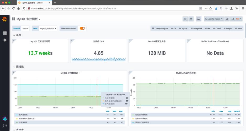Open the Interval auto dropdown
Screen dimensions: 246x131
pyautogui.click(x=25, y=28)
